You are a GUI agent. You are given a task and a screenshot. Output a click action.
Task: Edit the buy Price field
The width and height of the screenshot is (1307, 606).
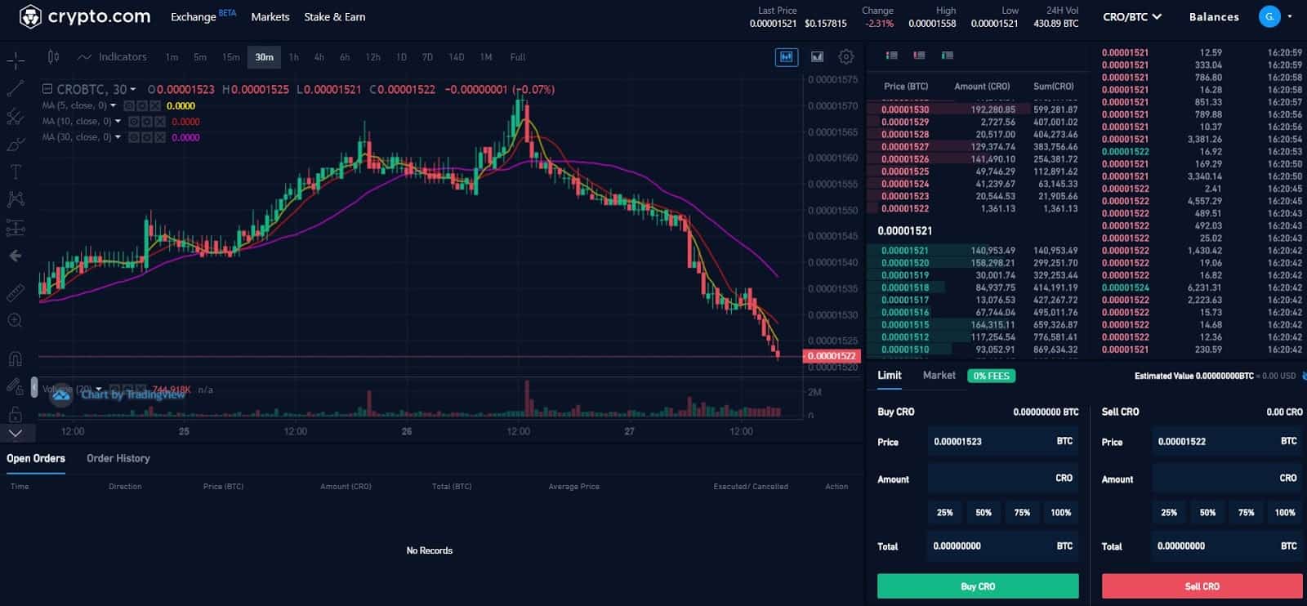click(1003, 441)
